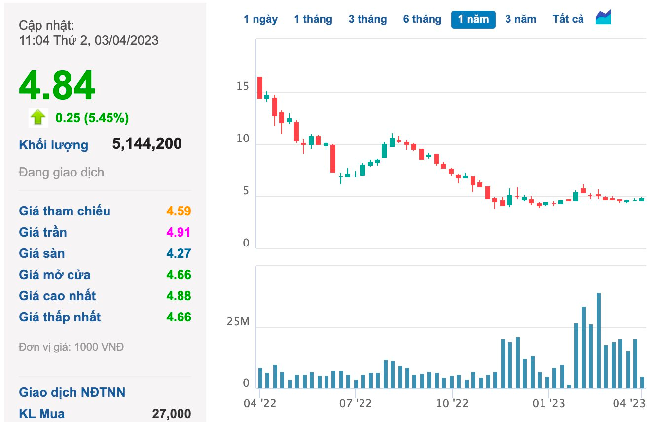This screenshot has width=652, height=422.
Task: Click the first red candlestick near 15
Action: pos(260,87)
